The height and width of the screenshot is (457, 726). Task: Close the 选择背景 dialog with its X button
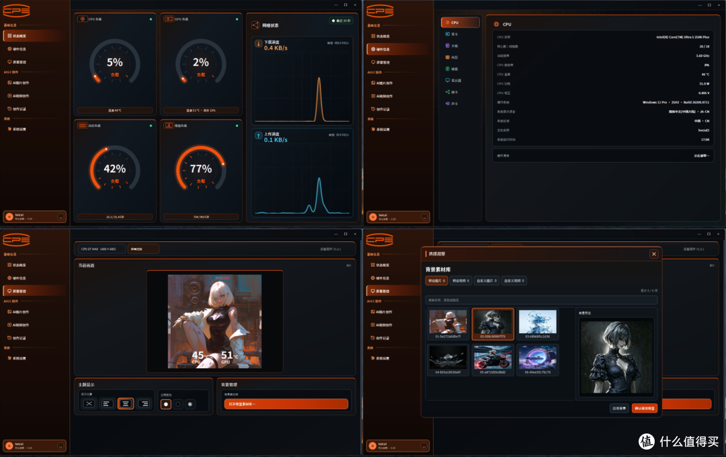(x=654, y=254)
